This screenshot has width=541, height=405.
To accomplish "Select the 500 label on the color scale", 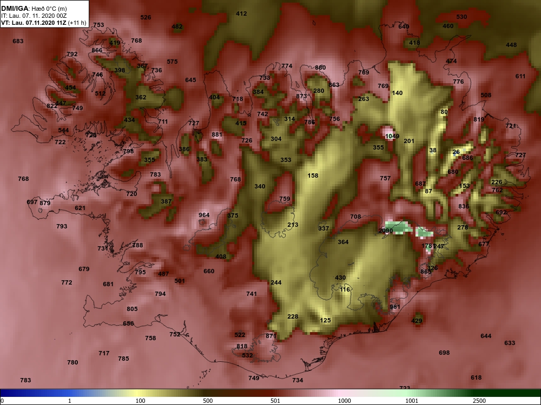I will click(208, 401).
